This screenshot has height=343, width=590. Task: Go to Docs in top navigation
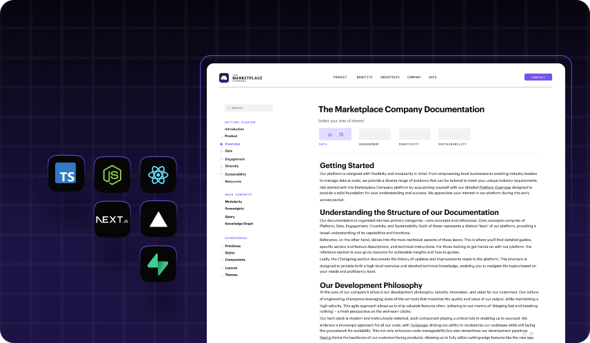432,77
